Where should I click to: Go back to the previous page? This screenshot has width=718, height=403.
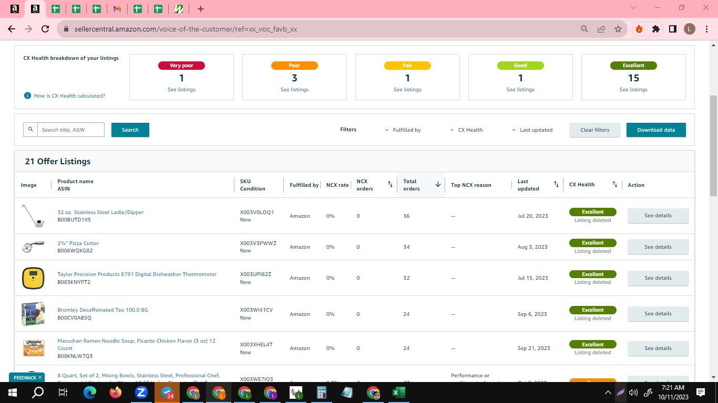(x=12, y=29)
